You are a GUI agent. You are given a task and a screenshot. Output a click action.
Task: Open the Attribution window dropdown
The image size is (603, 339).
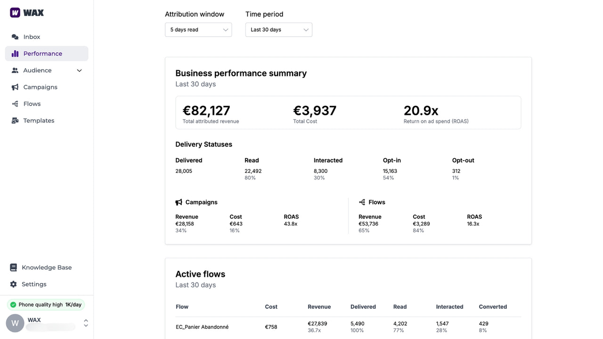coord(198,29)
